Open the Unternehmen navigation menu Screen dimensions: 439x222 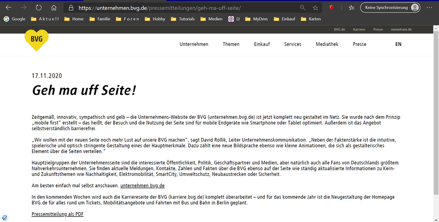point(194,44)
